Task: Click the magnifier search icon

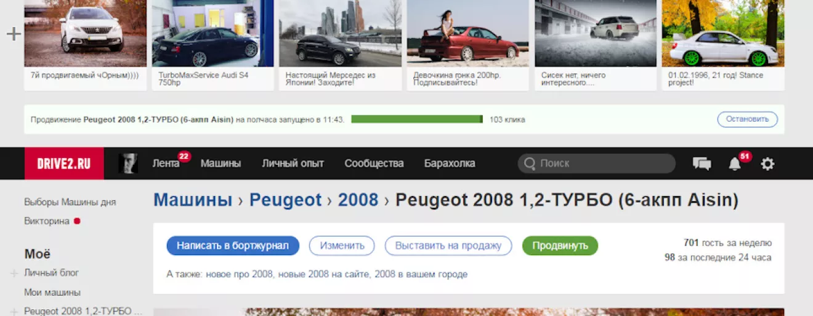Action: 529,164
